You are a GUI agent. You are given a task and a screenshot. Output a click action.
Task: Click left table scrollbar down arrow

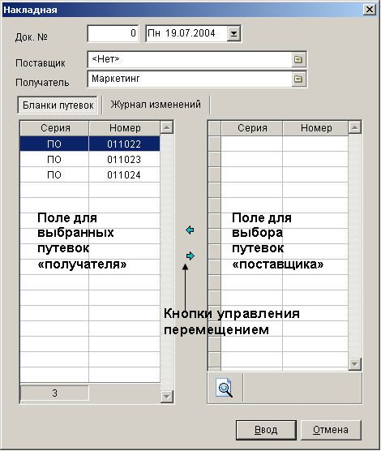point(167,397)
